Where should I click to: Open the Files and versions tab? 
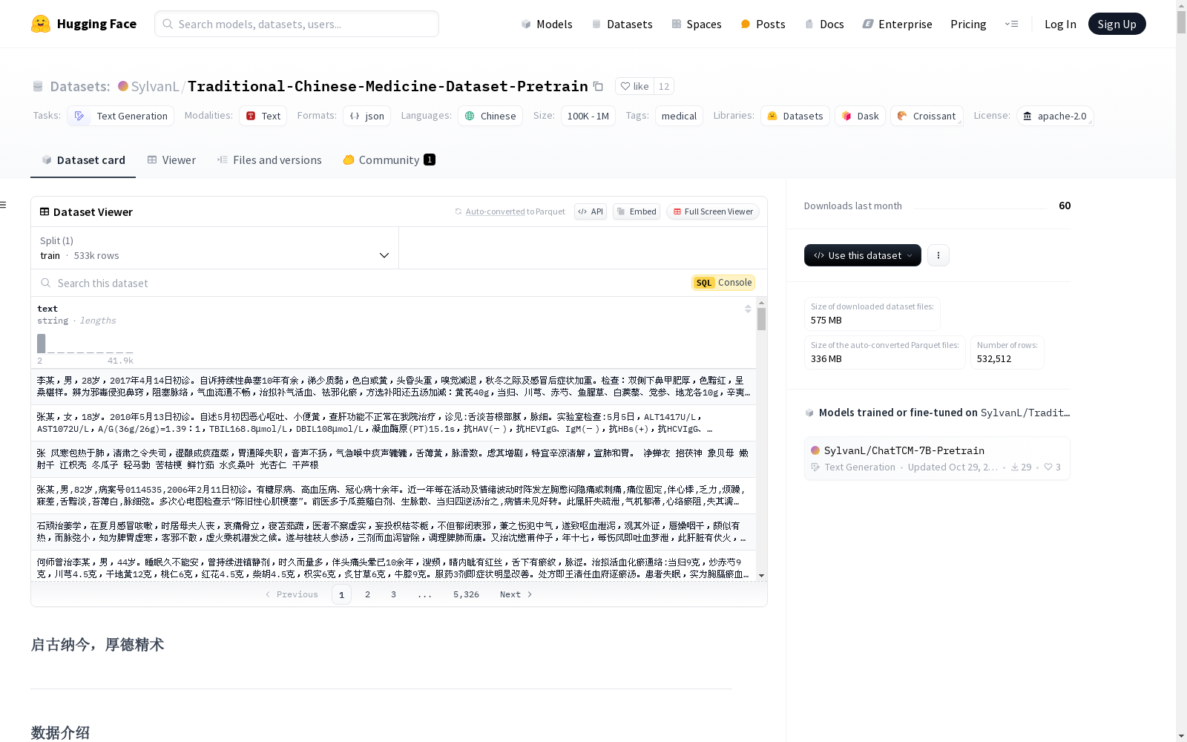tap(269, 160)
